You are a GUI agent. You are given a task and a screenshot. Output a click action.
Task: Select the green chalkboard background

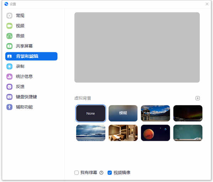pyautogui.click(x=188, y=133)
